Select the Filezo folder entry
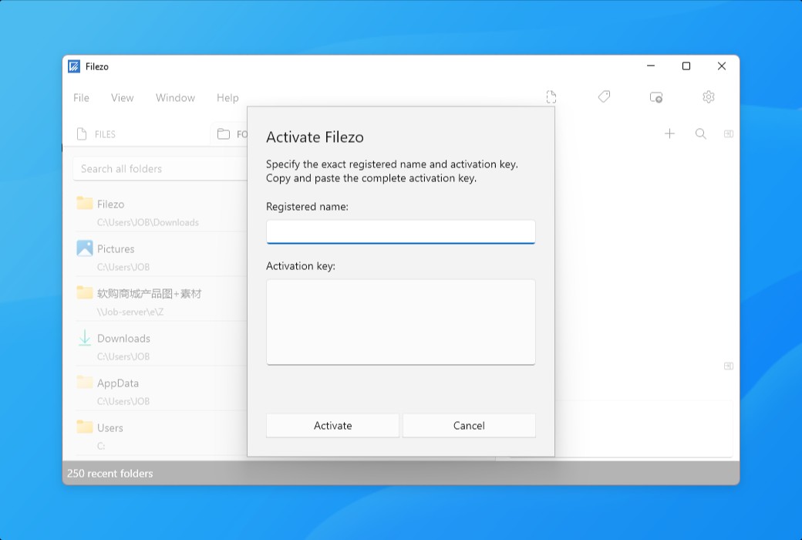This screenshot has width=802, height=540. pos(161,212)
